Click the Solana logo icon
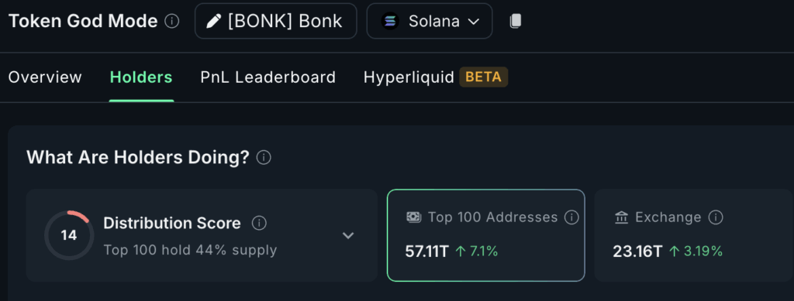Screen dimensions: 794x301 pyautogui.click(x=390, y=21)
